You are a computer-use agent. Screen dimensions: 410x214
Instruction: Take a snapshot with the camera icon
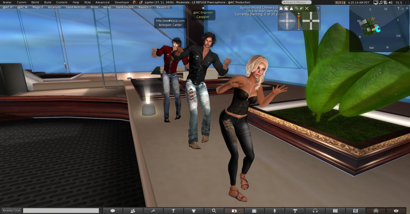coord(234,211)
